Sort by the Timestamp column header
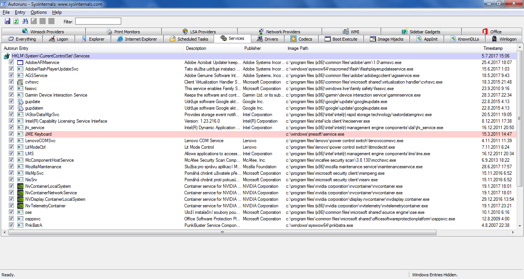 (x=499, y=48)
